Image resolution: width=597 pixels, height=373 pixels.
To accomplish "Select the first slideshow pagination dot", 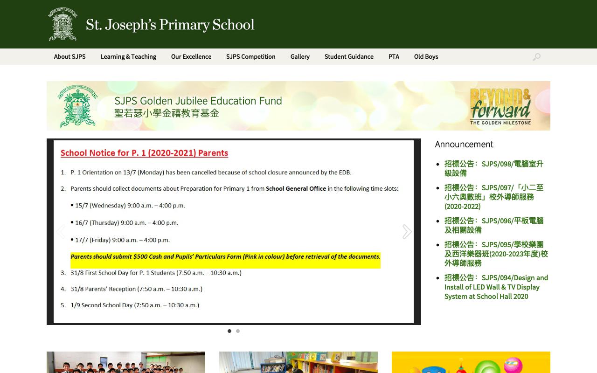I will point(229,331).
